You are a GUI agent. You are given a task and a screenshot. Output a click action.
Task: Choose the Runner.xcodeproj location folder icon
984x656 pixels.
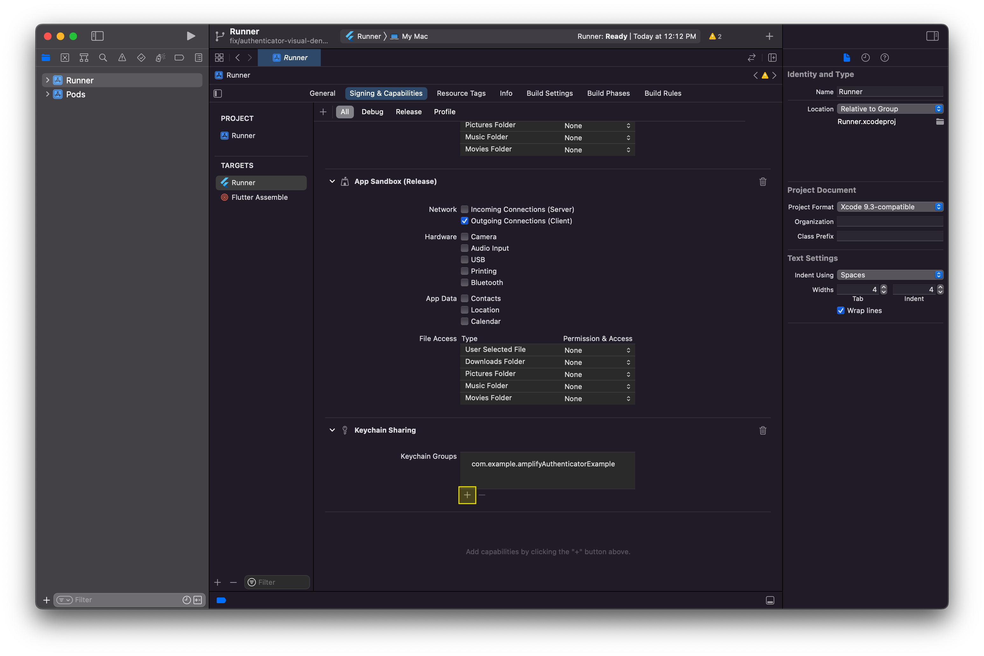[940, 122]
